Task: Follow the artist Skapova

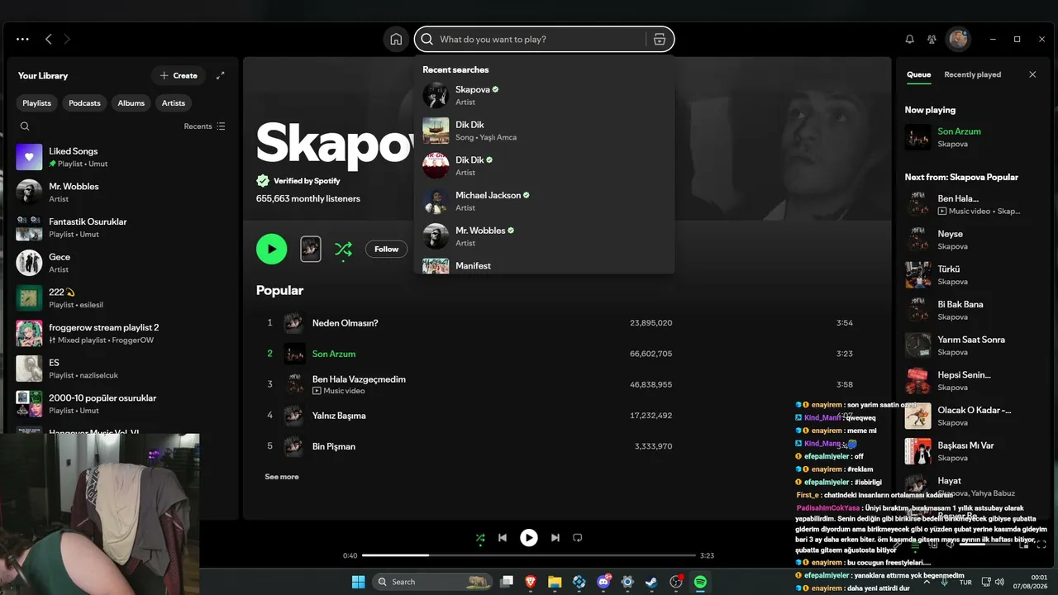Action: pos(386,249)
